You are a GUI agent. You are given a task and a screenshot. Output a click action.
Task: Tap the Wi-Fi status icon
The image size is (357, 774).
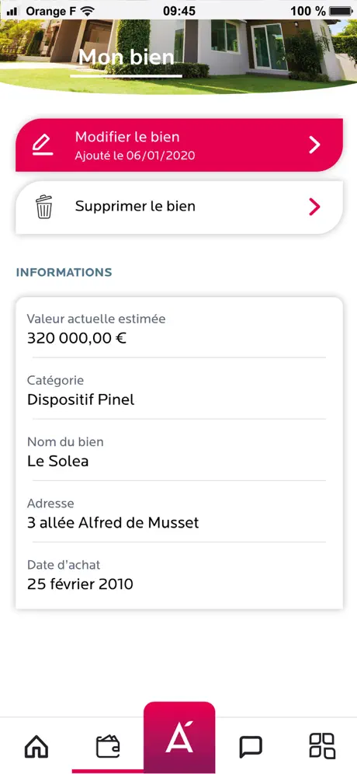click(87, 10)
